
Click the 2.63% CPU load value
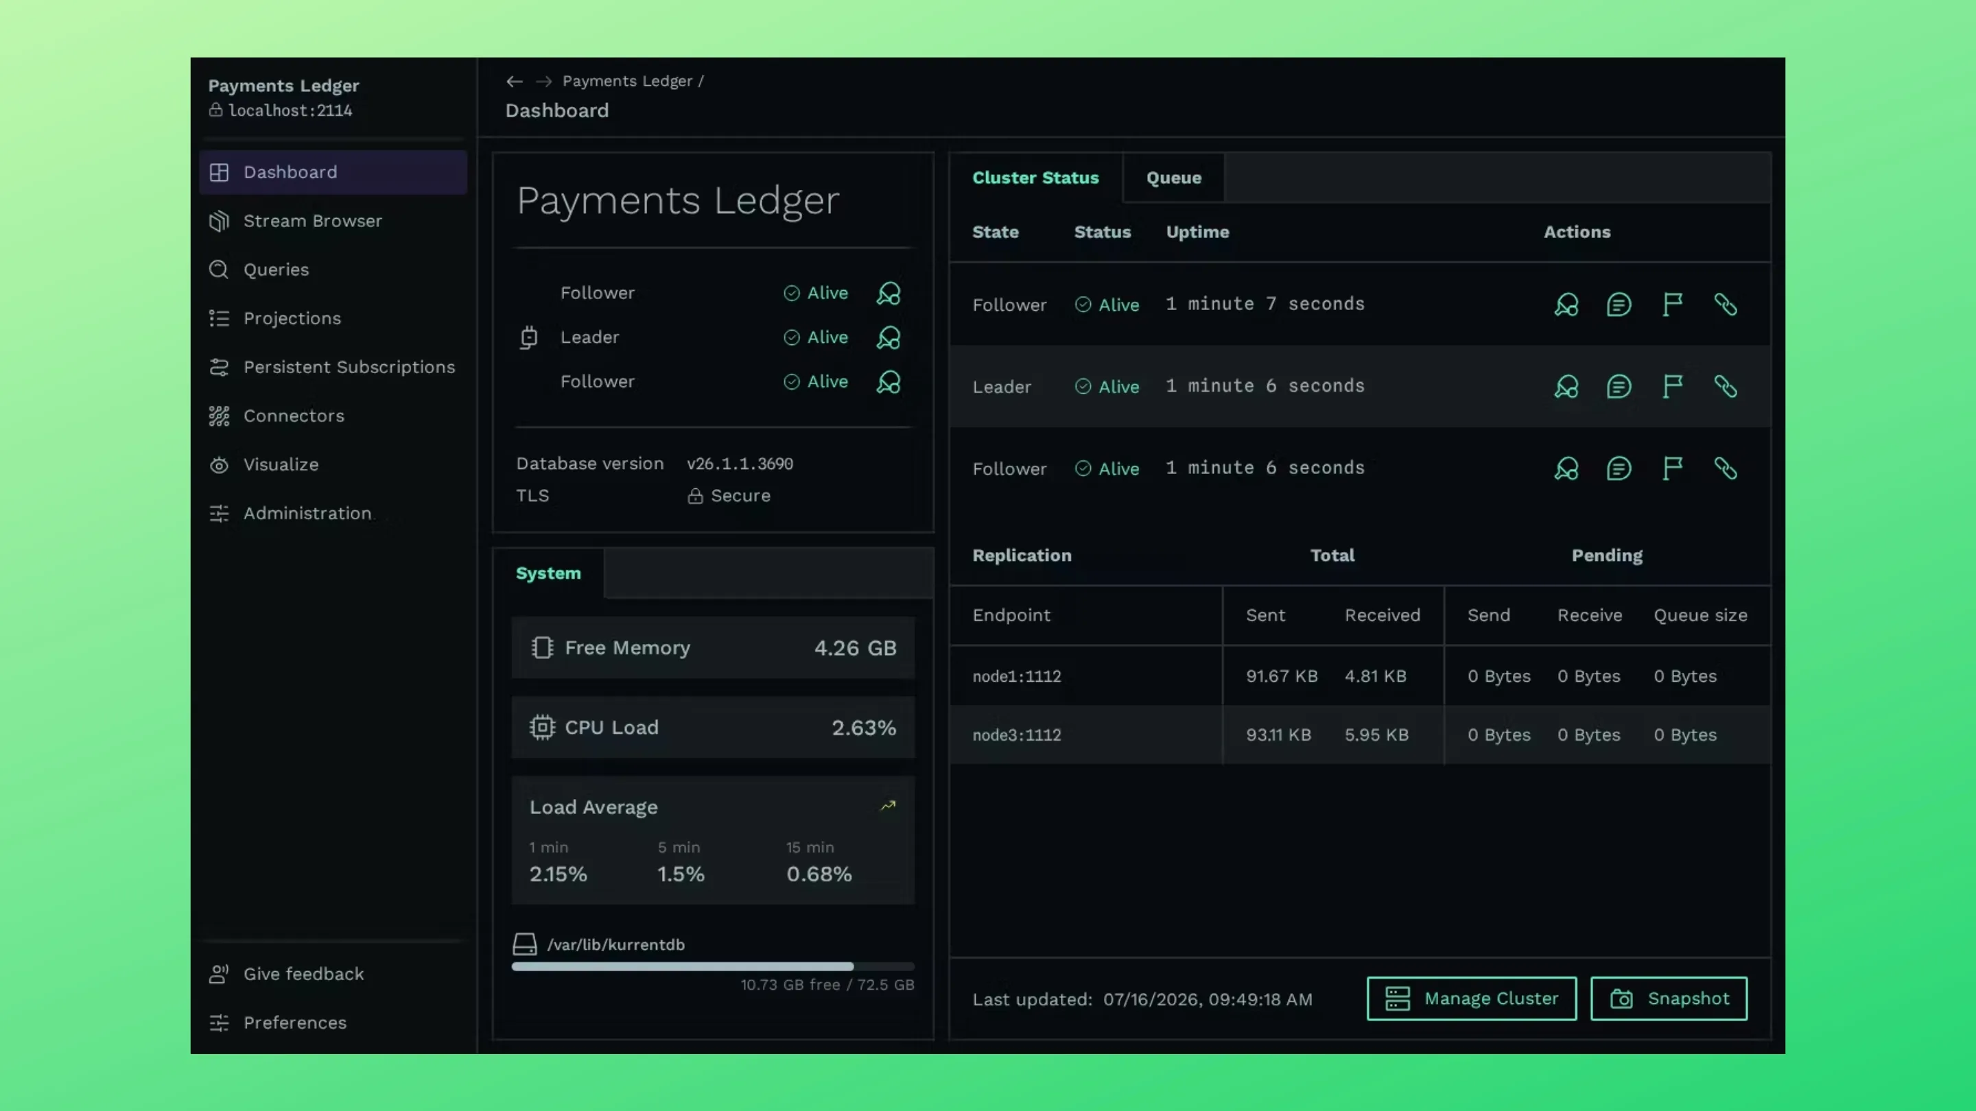tap(864, 727)
